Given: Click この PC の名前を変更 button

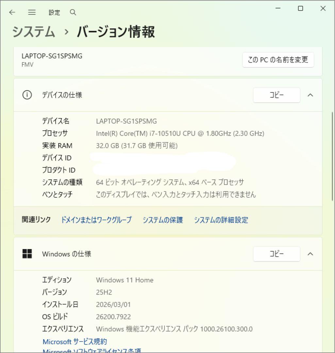Looking at the screenshot, I should pyautogui.click(x=278, y=60).
